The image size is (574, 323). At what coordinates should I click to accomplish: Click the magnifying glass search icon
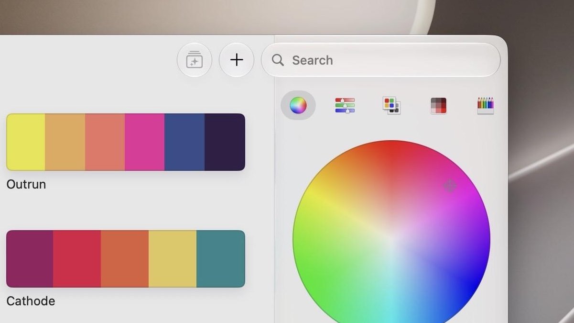278,60
